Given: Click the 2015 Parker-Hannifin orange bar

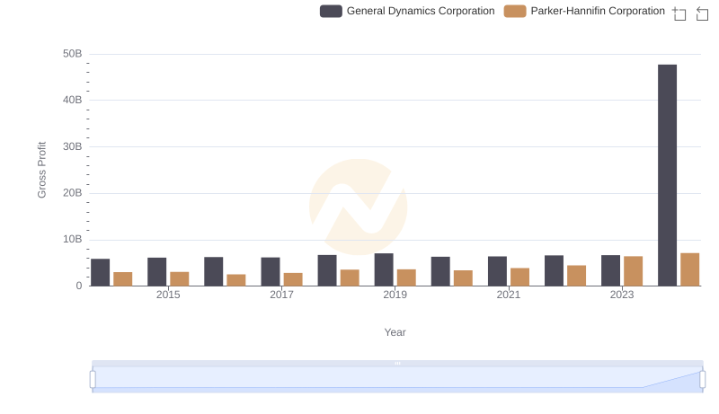Looking at the screenshot, I should pyautogui.click(x=179, y=279).
